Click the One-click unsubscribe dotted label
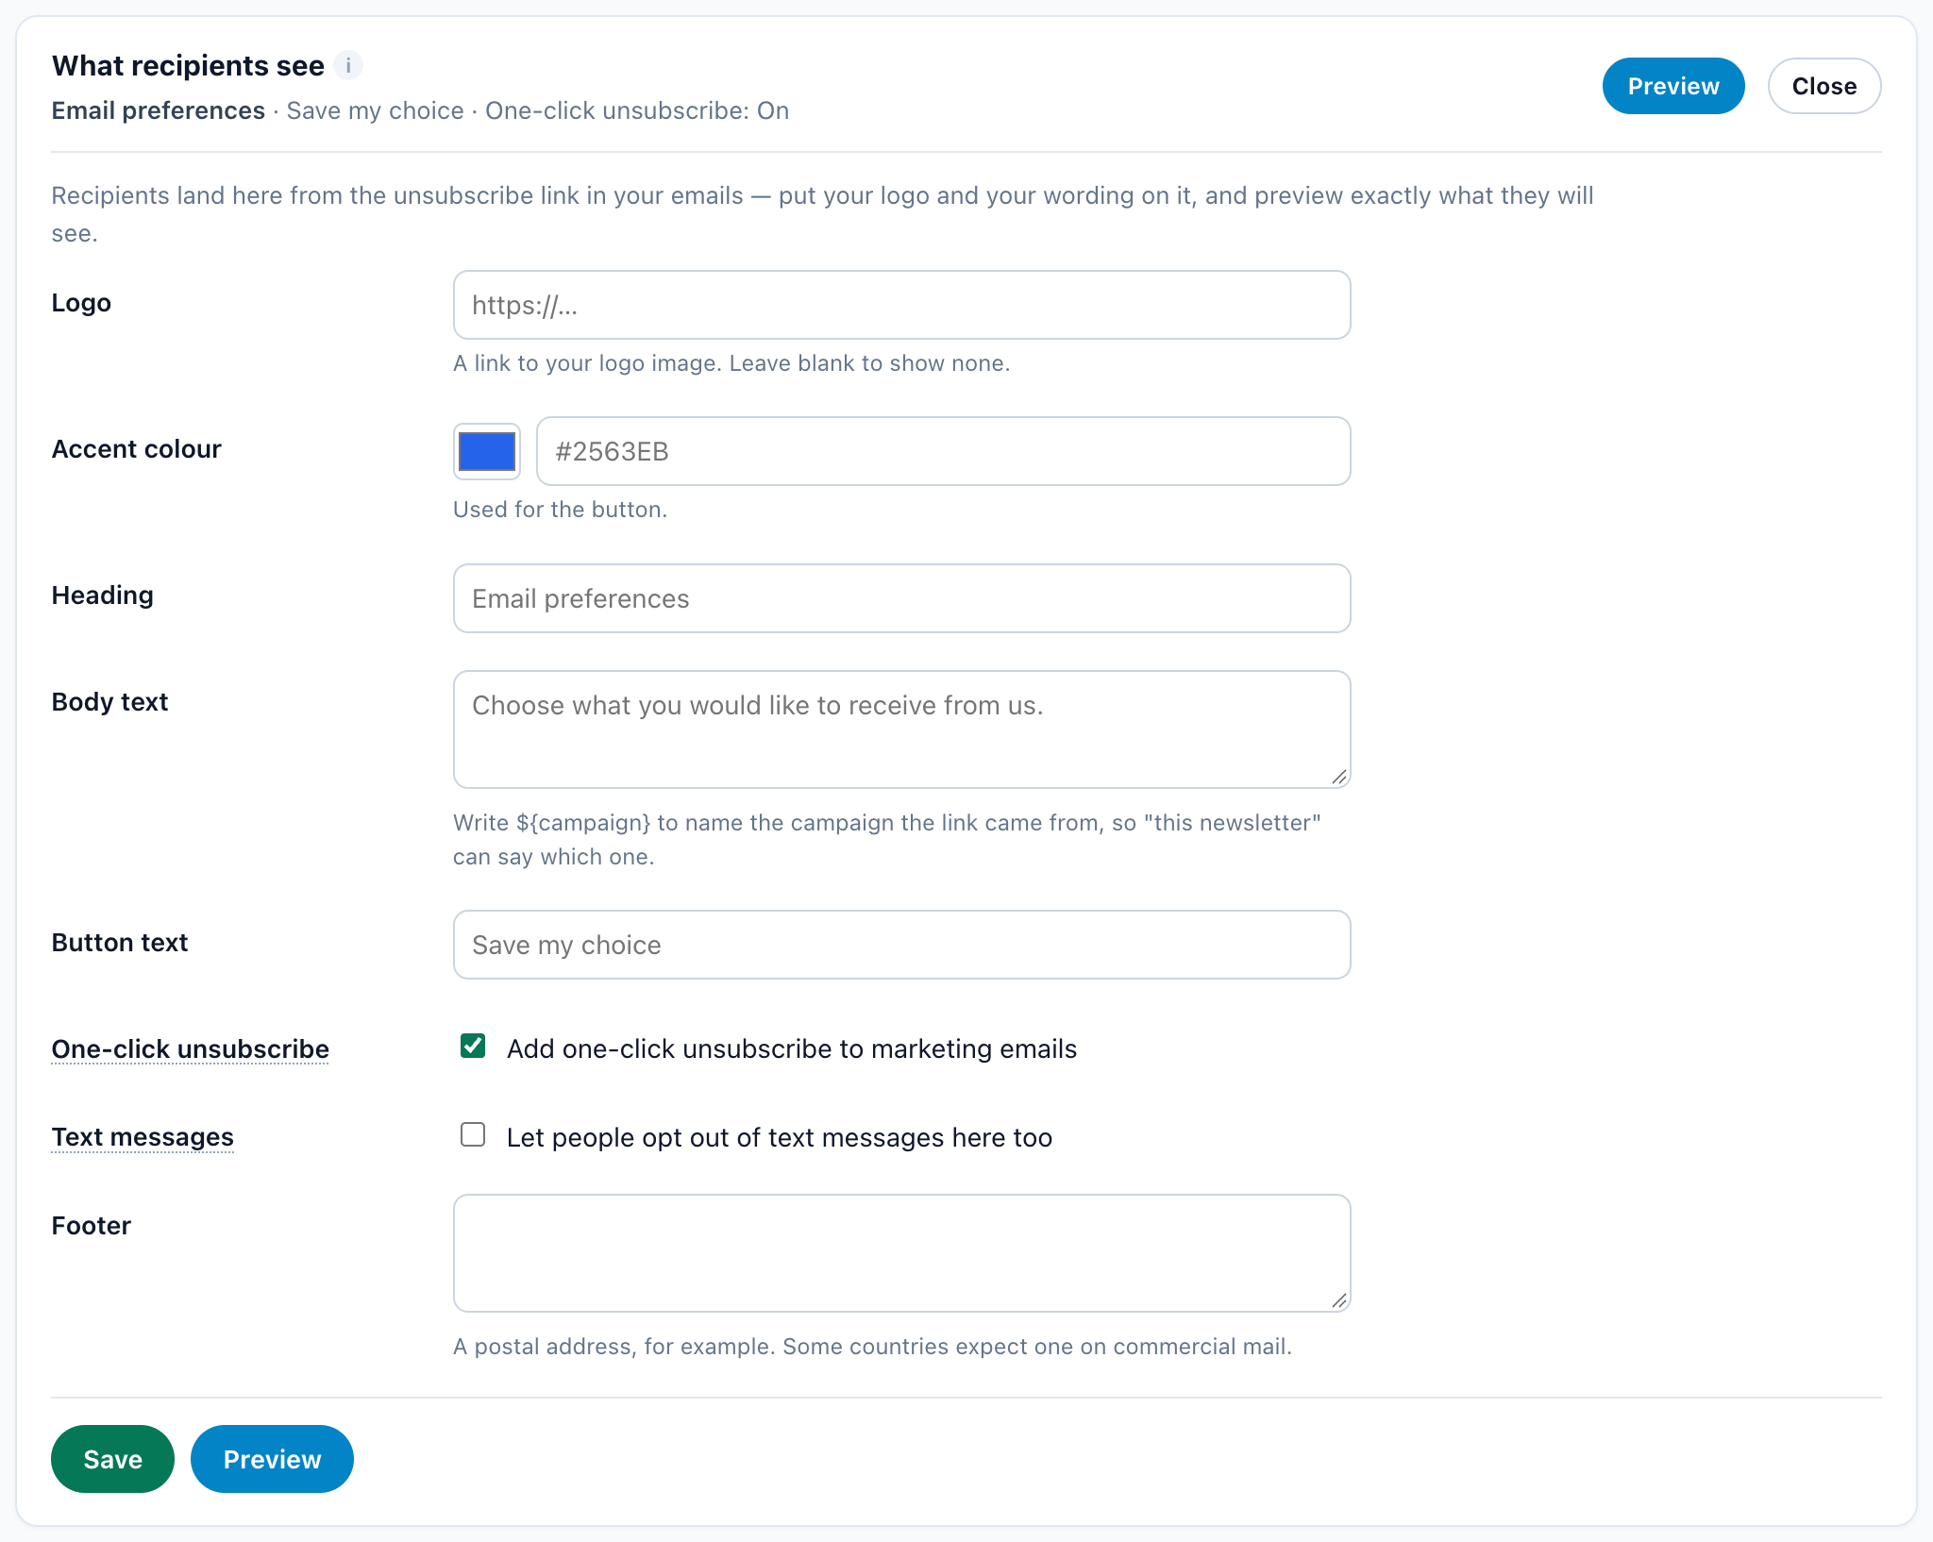 click(x=190, y=1049)
